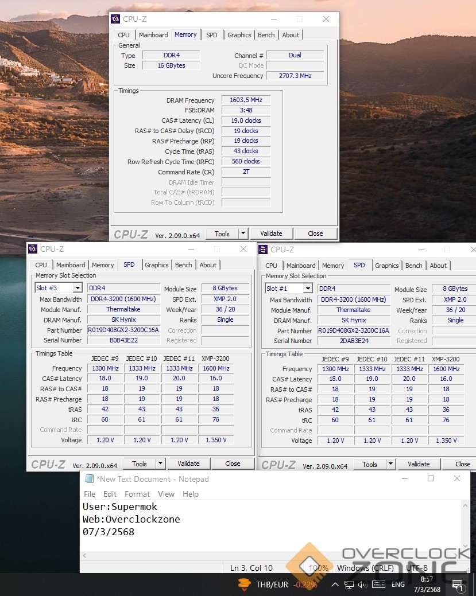This screenshot has width=476, height=596.
Task: Open the SPD tab in the Memory window
Action: (x=211, y=35)
